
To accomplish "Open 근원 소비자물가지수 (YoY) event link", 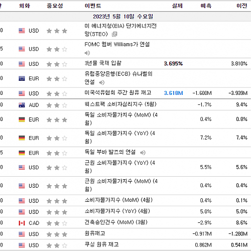I will (x=120, y=167).
